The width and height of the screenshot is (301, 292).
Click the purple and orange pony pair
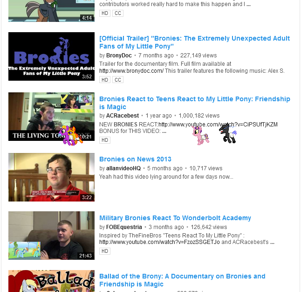[x=70, y=136]
